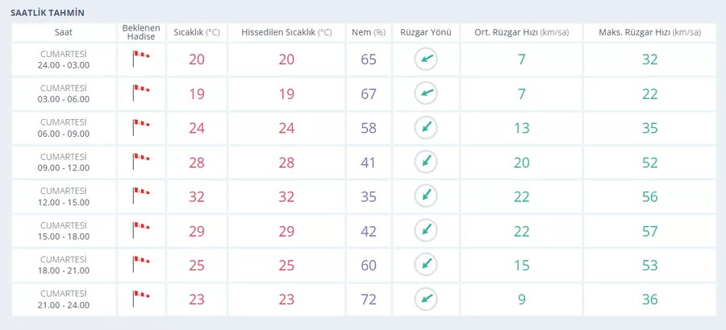Click windsock icon for 09.00 - 12.00 row
The image size is (726, 330).
tap(140, 163)
